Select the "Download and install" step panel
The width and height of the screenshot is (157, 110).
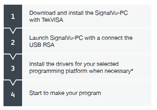click(x=87, y=16)
